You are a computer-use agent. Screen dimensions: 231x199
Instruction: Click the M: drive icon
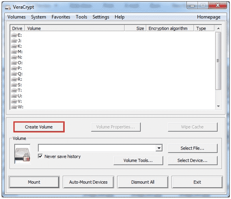14,52
